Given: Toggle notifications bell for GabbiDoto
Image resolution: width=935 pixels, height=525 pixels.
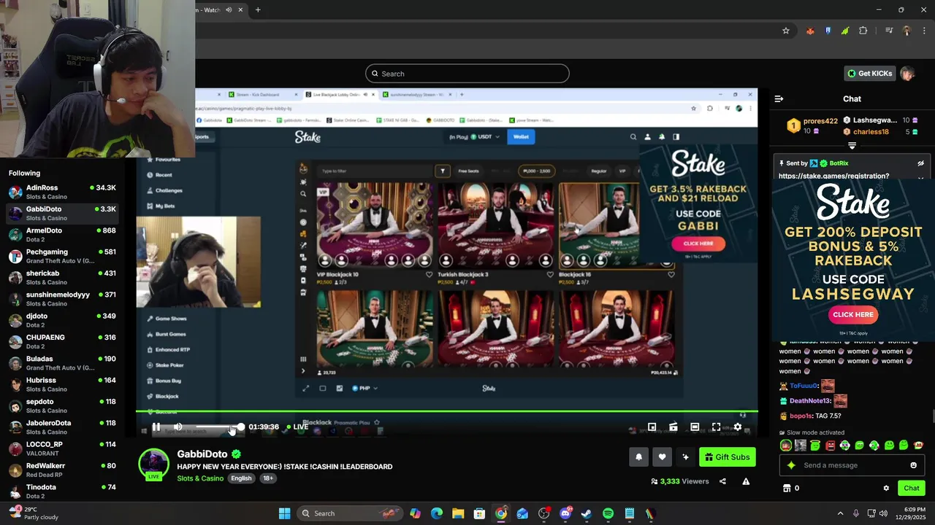Looking at the screenshot, I should pyautogui.click(x=638, y=457).
